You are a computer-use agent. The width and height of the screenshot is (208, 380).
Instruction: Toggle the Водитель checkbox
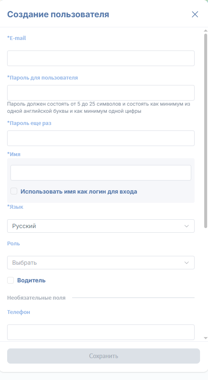click(x=10, y=280)
